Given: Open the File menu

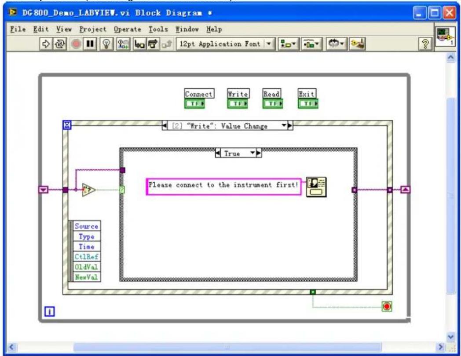Looking at the screenshot, I should point(18,29).
